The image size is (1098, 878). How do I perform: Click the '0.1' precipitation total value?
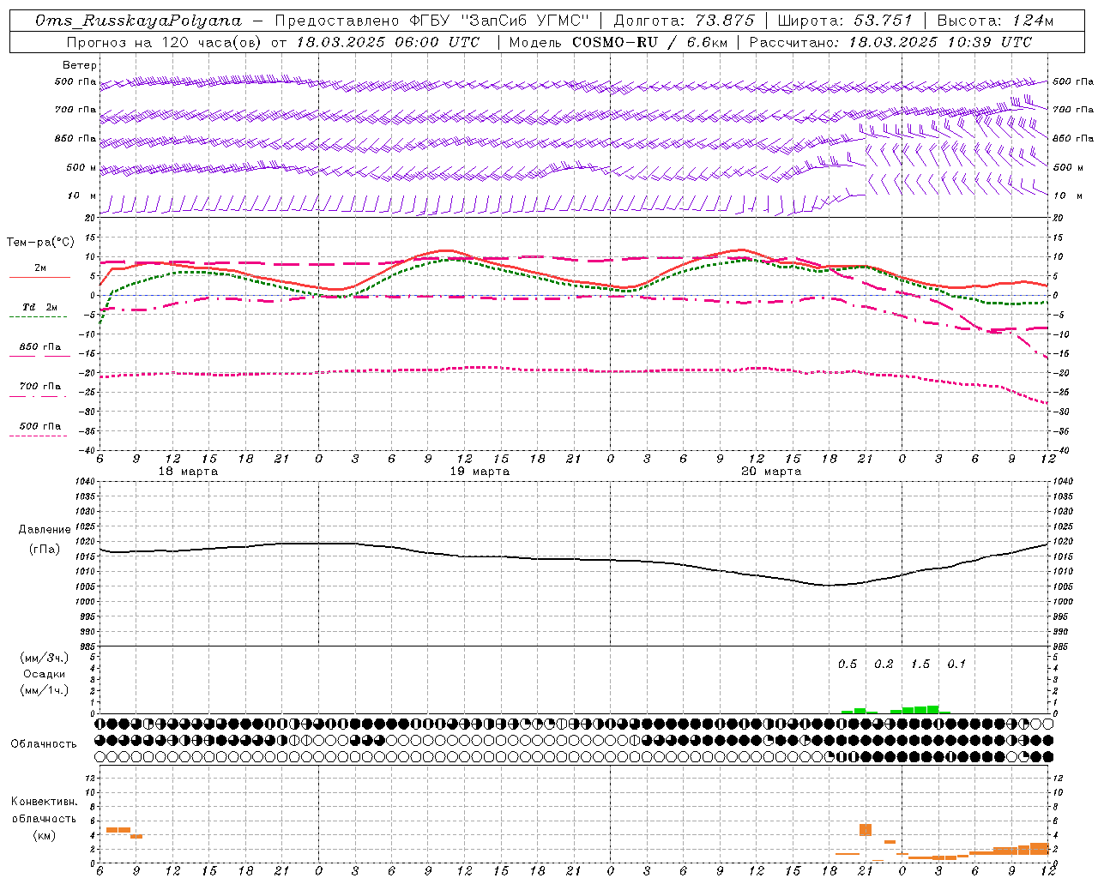tap(956, 665)
